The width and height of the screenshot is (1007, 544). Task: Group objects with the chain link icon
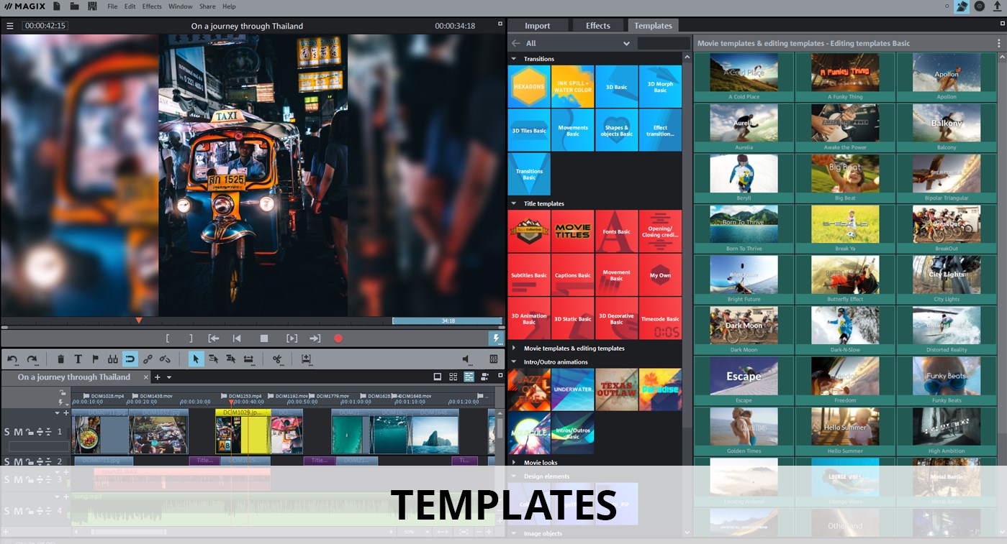click(x=148, y=359)
